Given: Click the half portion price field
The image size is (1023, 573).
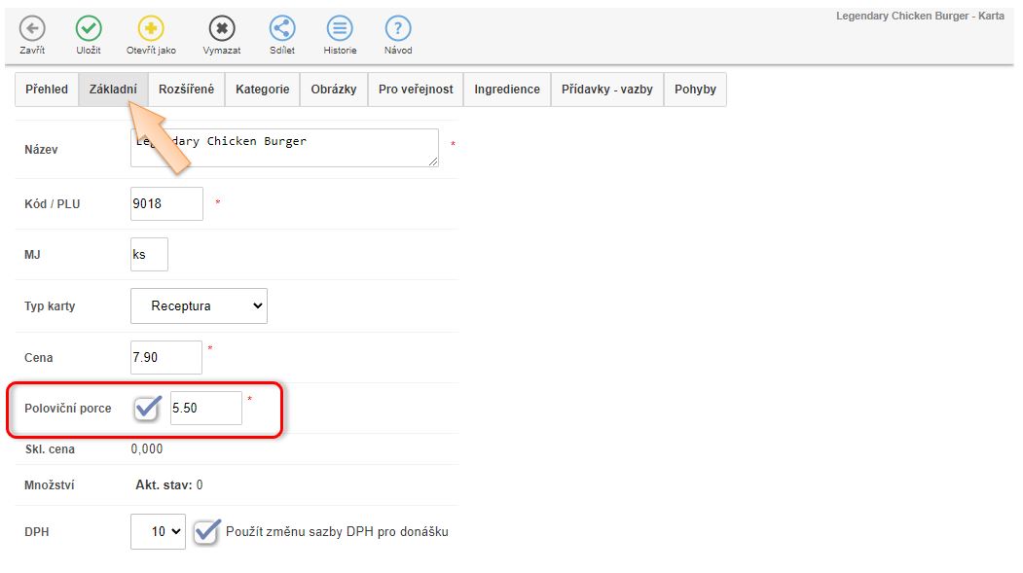Looking at the screenshot, I should 205,408.
